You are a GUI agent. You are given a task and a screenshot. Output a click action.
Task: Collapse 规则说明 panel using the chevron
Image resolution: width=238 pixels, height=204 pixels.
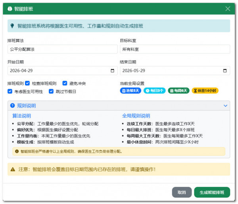pyautogui.click(x=225, y=106)
